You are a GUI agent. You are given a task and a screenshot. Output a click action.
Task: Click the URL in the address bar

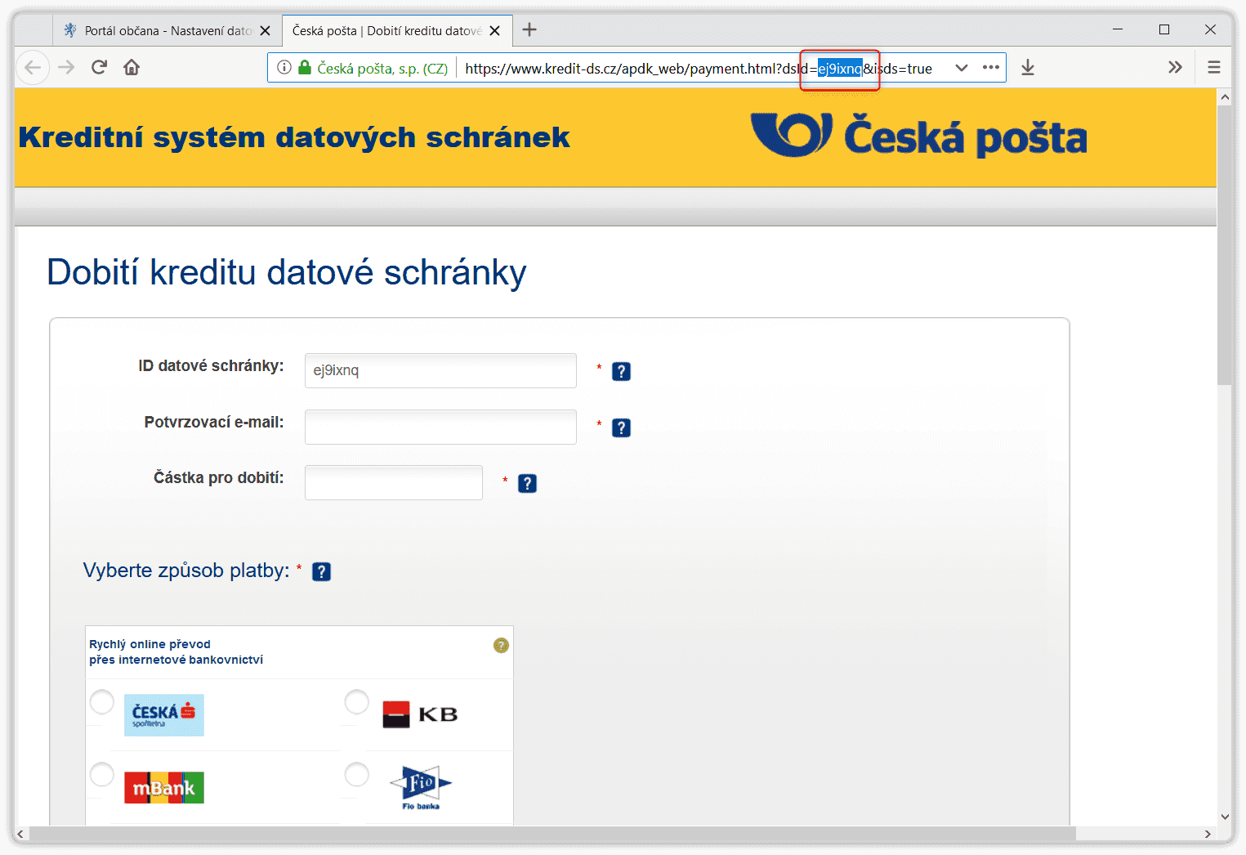coord(699,69)
